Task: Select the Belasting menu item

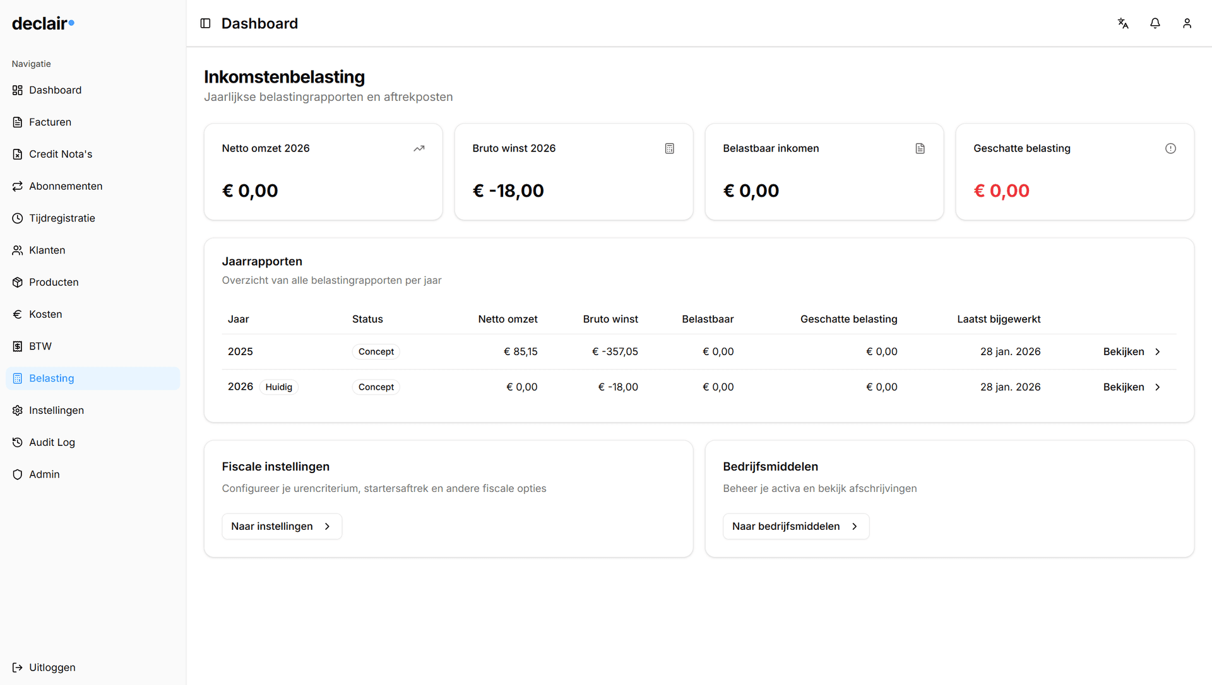Action: (93, 378)
